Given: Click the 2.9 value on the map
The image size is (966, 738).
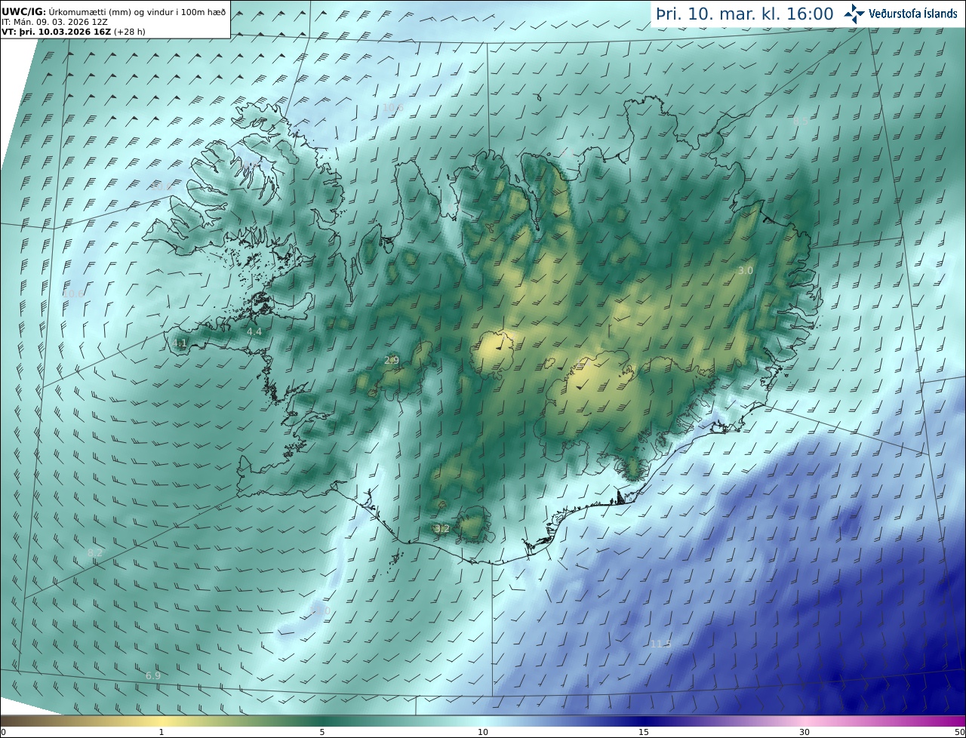Looking at the screenshot, I should pos(392,361).
